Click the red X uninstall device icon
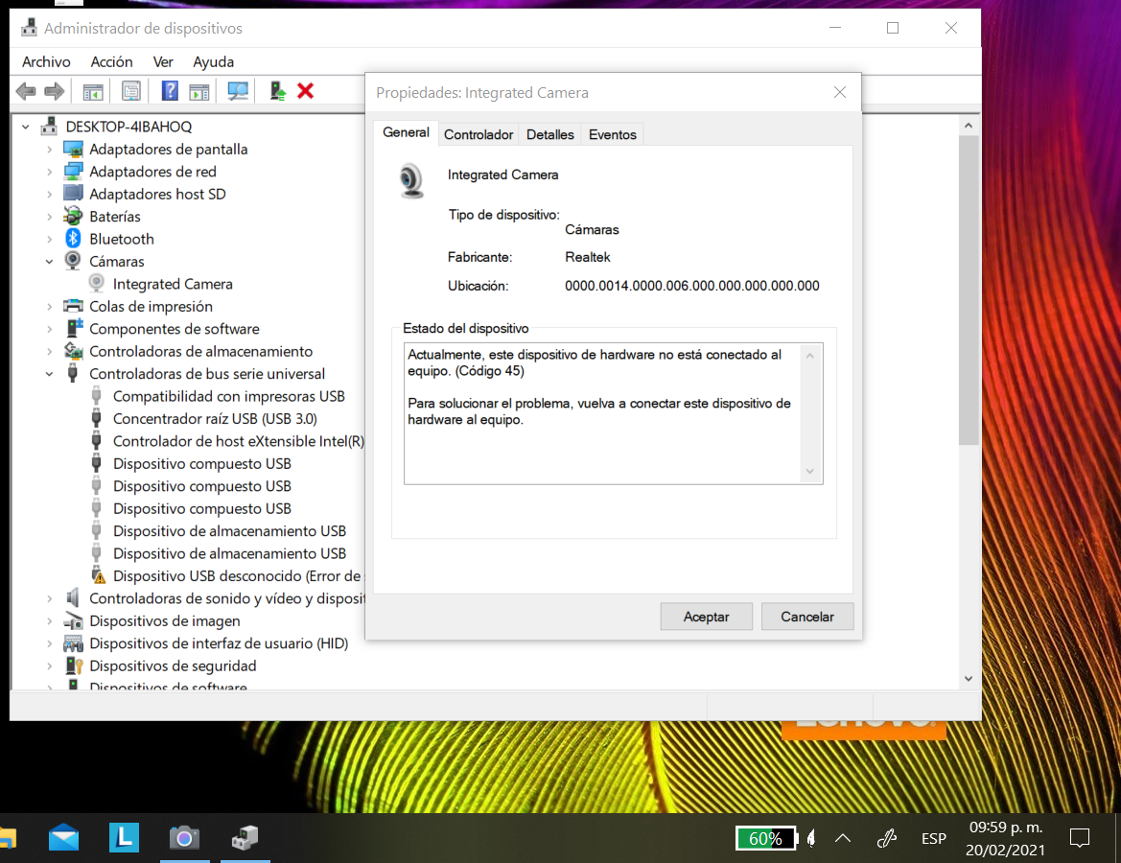The image size is (1121, 863). coord(305,91)
